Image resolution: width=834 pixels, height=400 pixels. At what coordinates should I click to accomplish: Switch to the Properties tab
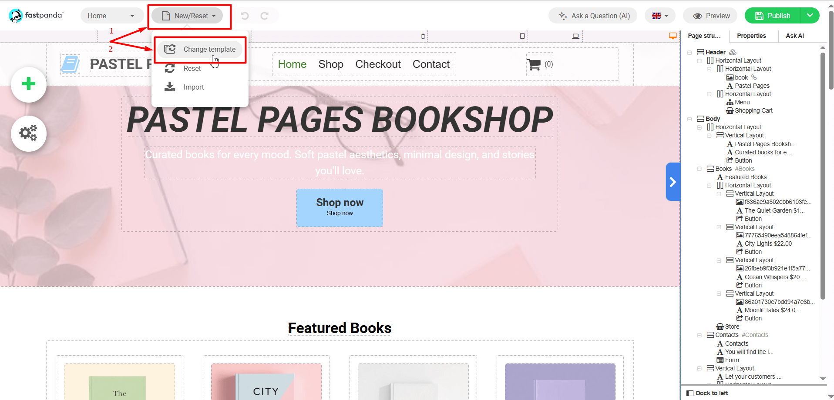tap(751, 36)
